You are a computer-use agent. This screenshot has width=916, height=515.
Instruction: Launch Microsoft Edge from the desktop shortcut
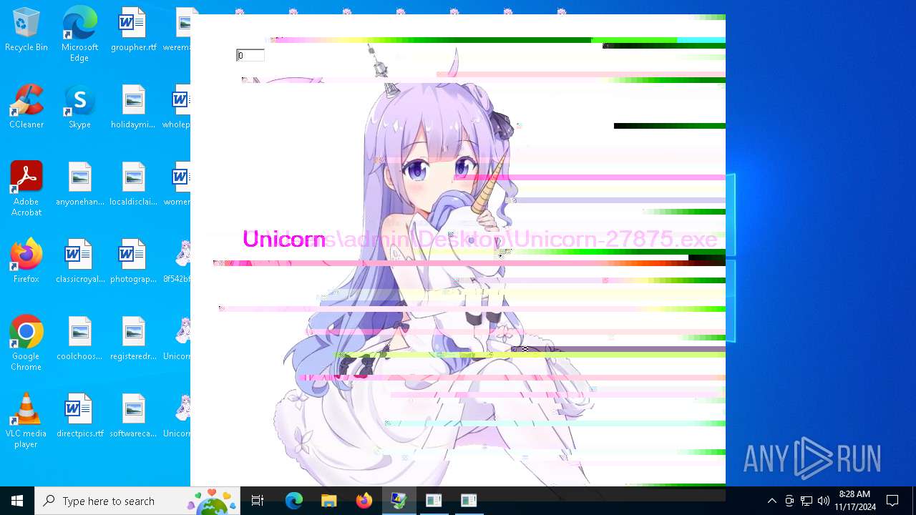coord(79,34)
